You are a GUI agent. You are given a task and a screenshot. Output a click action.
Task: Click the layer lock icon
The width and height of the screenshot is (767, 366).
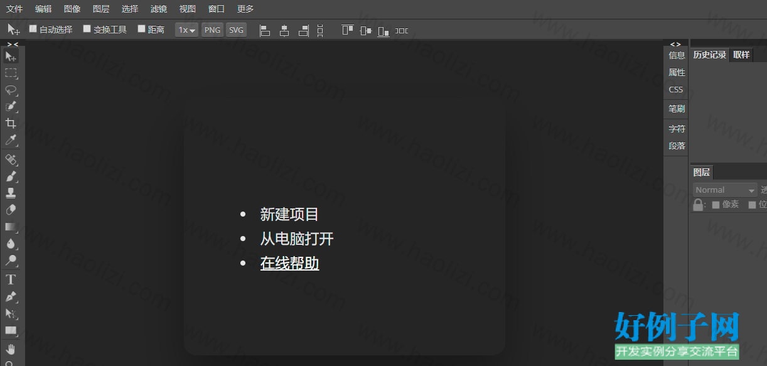tap(698, 205)
